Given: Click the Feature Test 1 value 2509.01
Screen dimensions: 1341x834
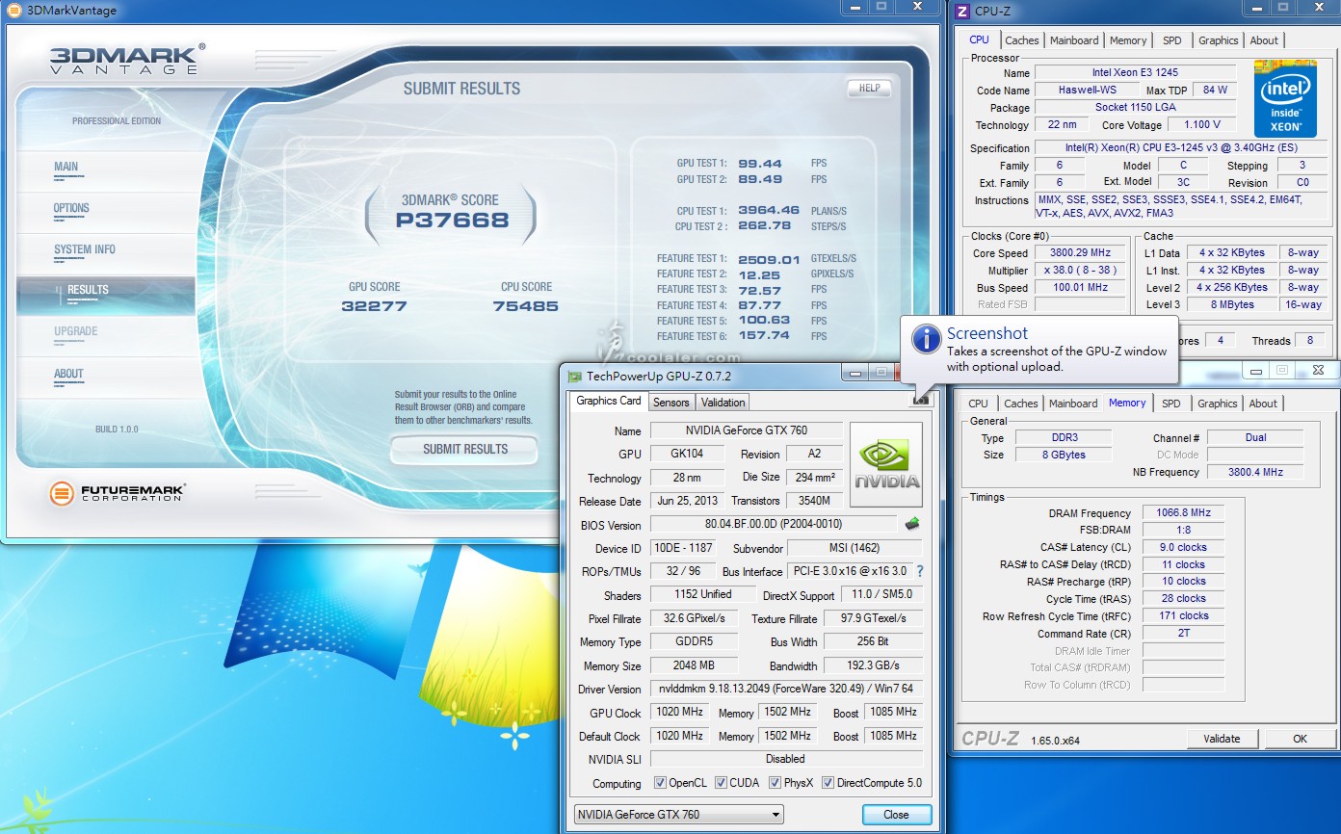Looking at the screenshot, I should [x=769, y=259].
